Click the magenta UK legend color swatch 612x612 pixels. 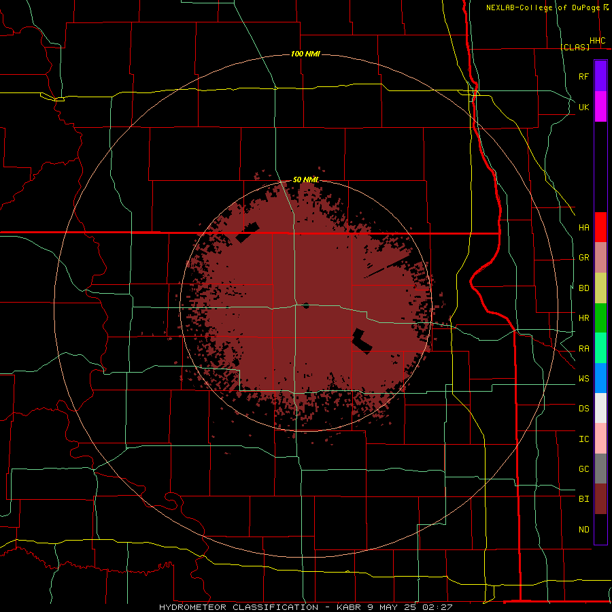click(600, 107)
